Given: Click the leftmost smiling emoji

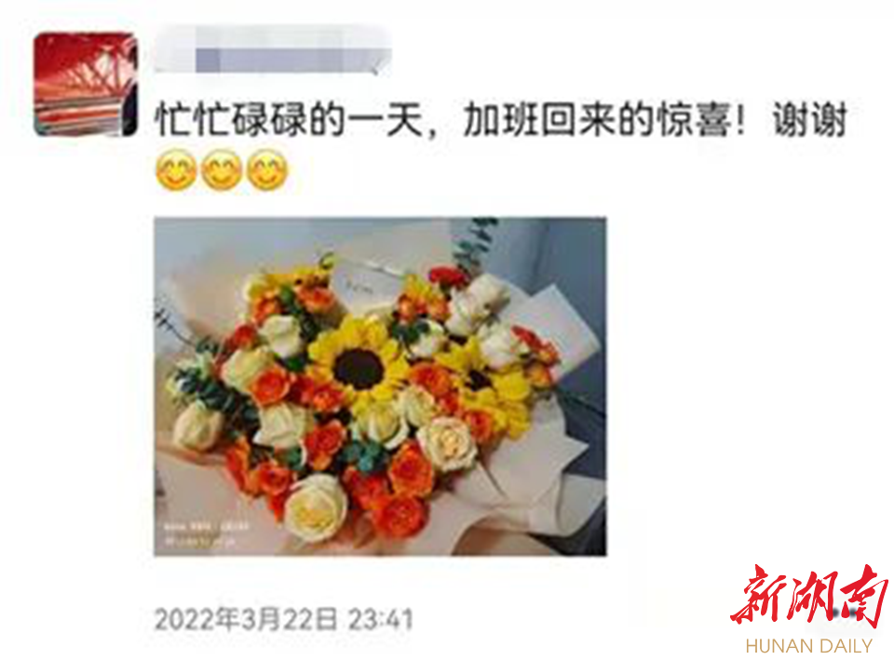Looking at the screenshot, I should point(176,169).
